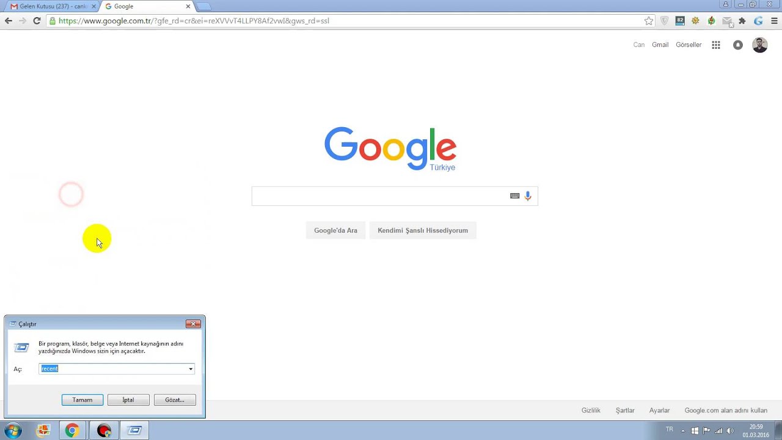Click Kendimi Şanslı Hissediyorum button

point(423,230)
